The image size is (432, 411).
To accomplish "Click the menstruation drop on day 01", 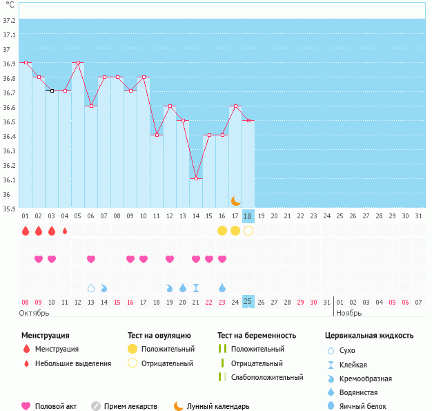I will click(26, 231).
